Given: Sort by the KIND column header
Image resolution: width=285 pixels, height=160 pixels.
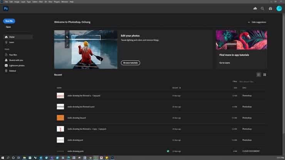Looking at the screenshot, I should tap(244, 88).
